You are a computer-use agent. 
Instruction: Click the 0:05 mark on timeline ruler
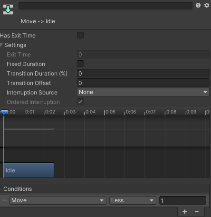pos(110,112)
